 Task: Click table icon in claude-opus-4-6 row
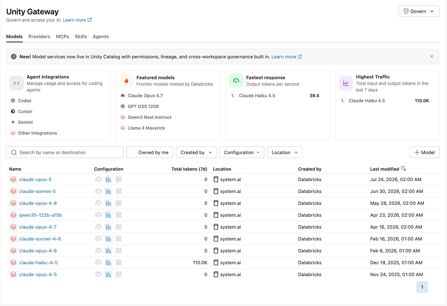(119, 251)
